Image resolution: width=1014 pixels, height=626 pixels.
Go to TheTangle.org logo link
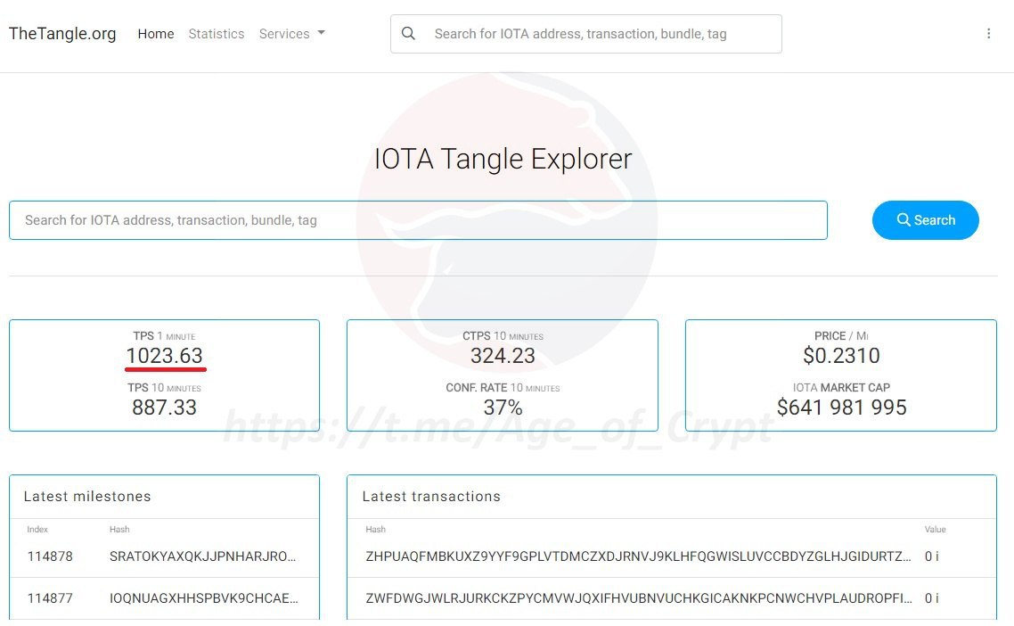pyautogui.click(x=62, y=34)
